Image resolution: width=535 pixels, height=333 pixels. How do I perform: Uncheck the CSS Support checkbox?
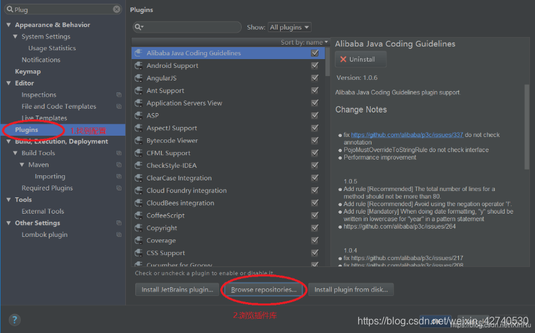point(315,253)
